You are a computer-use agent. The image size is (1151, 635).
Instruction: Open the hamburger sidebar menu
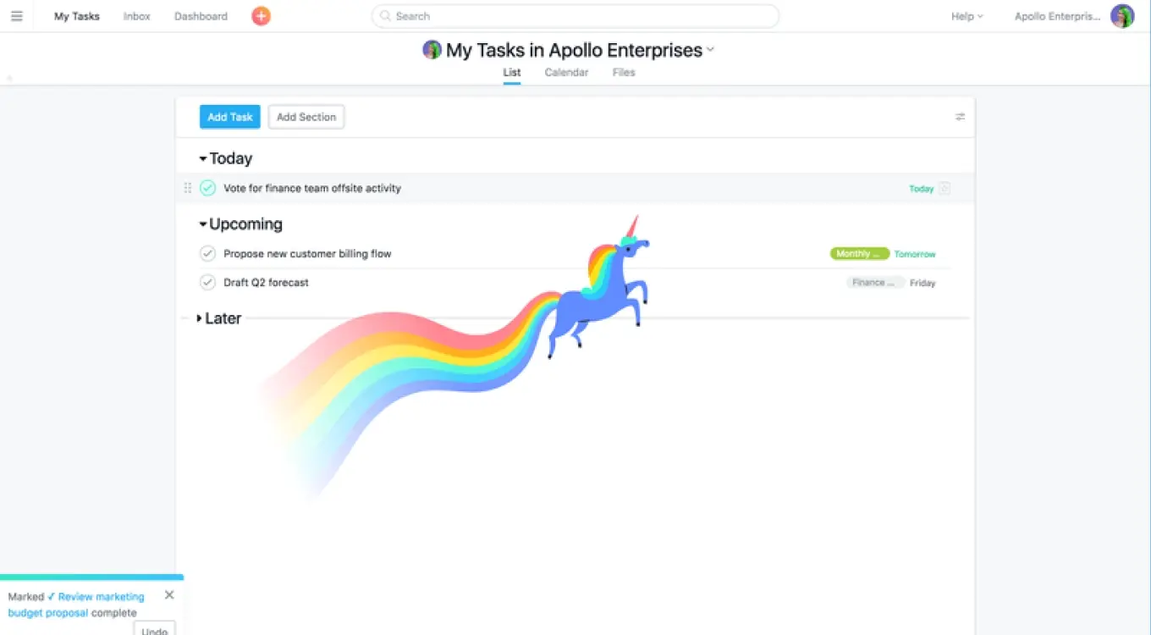click(x=16, y=16)
